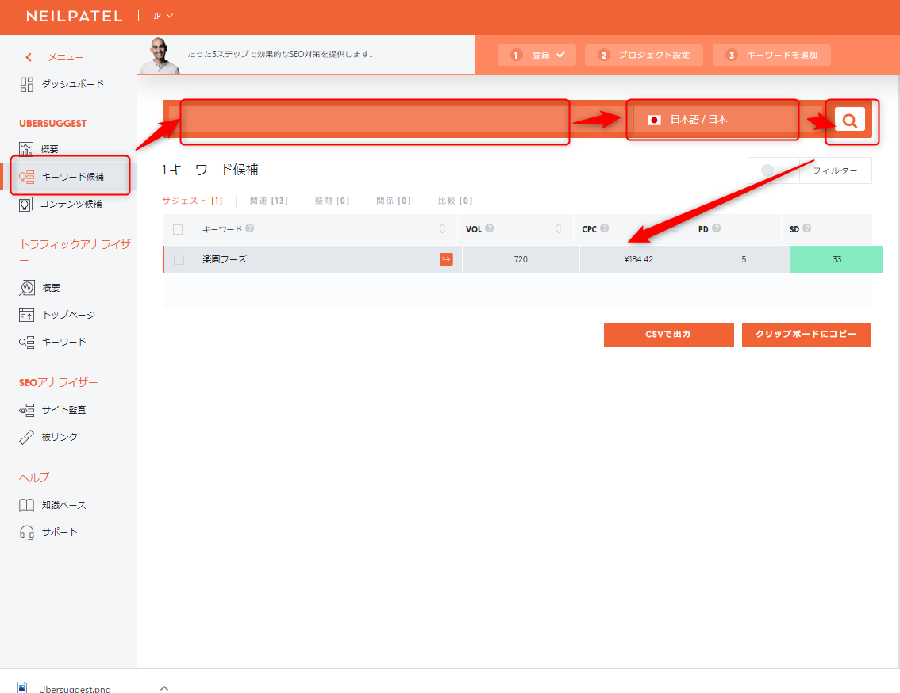Click the volume value 720
Screen dimensions: 900x693
[x=521, y=259]
